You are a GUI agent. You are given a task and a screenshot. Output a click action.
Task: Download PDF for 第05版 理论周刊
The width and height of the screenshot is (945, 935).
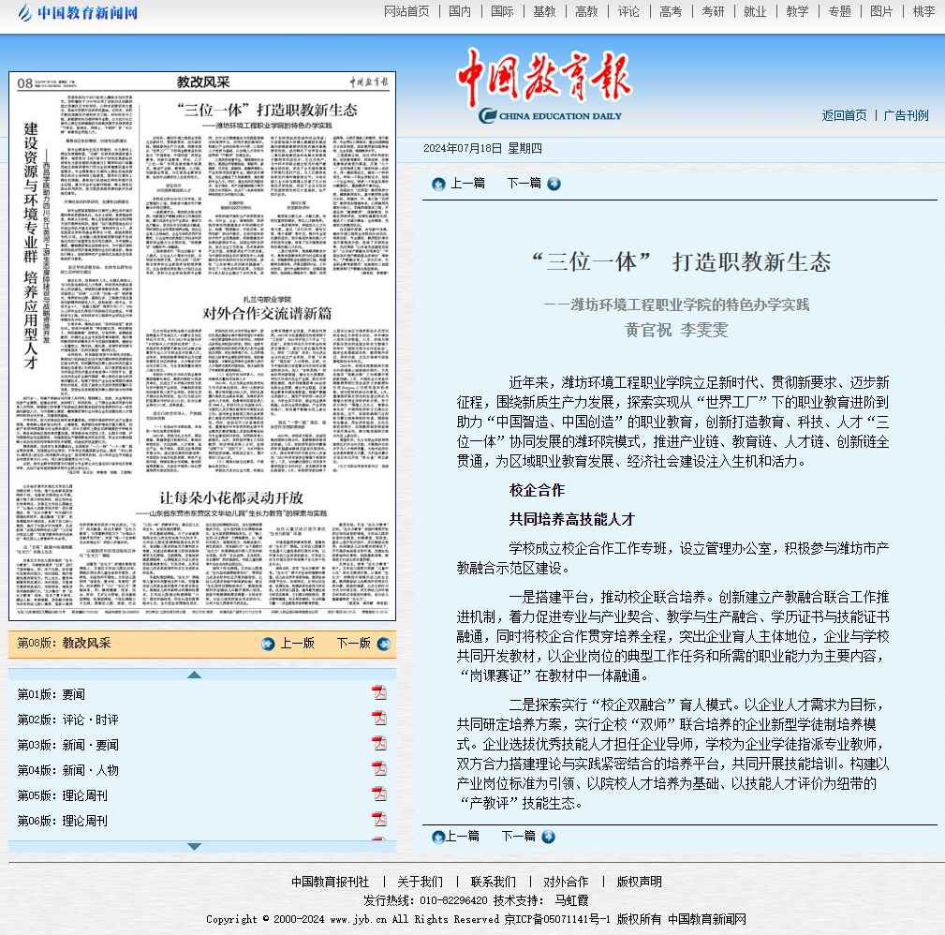coord(379,794)
